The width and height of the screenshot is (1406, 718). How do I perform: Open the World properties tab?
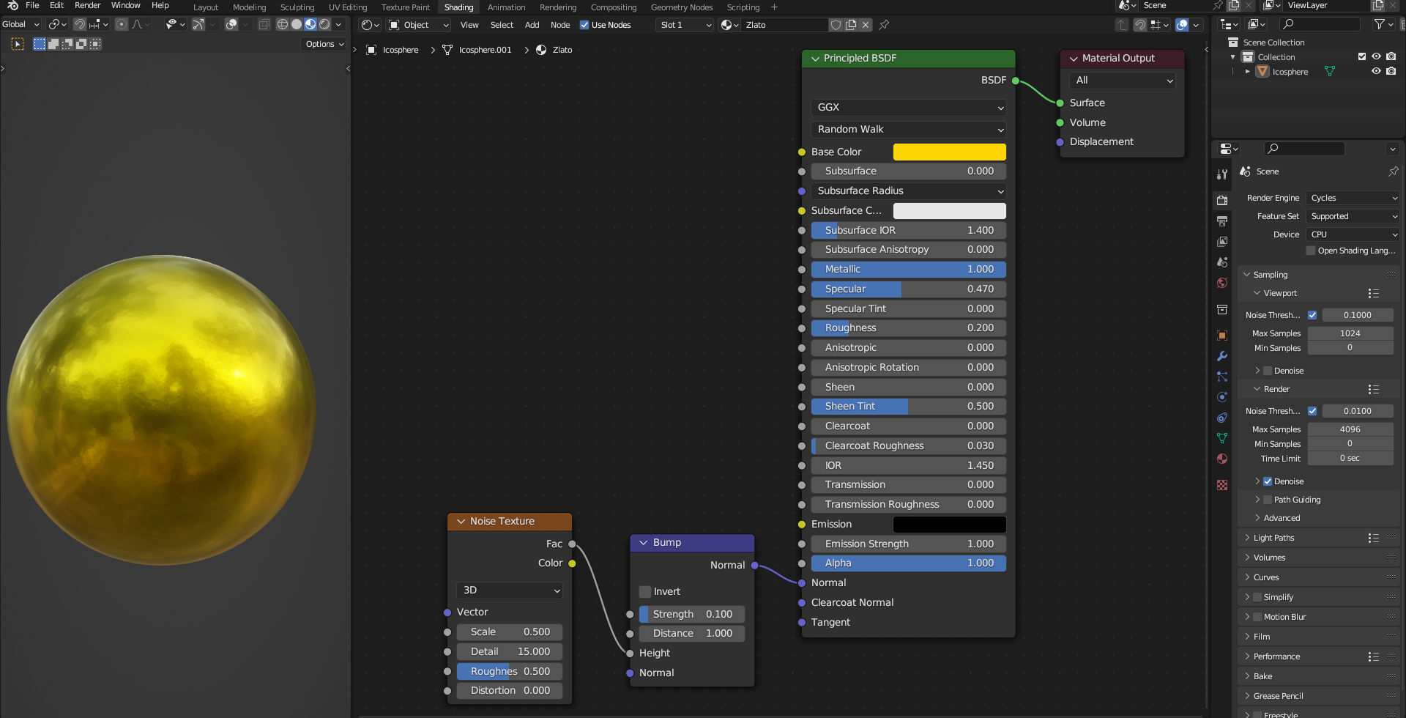(x=1221, y=283)
